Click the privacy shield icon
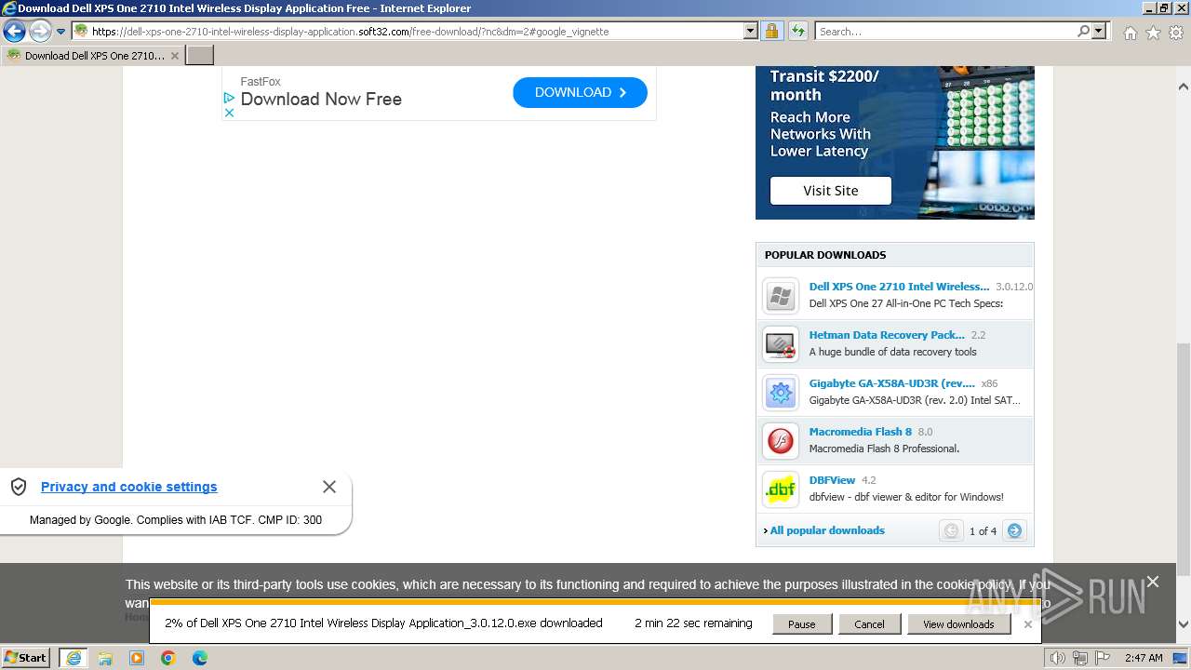Image resolution: width=1191 pixels, height=670 pixels. coord(18,487)
